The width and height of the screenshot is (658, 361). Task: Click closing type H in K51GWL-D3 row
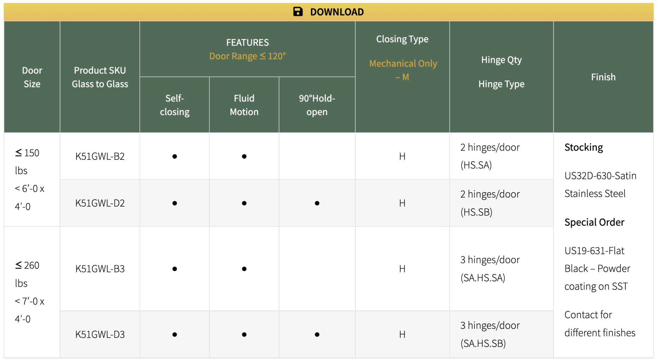[402, 334]
